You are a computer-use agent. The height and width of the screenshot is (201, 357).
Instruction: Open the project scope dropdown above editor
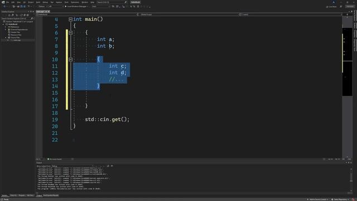tap(87, 15)
